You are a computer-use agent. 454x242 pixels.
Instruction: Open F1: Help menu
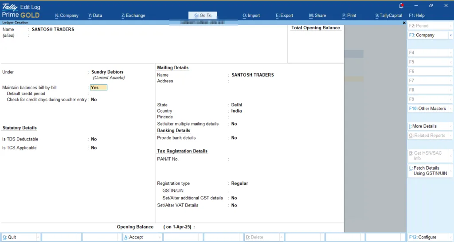pyautogui.click(x=417, y=16)
